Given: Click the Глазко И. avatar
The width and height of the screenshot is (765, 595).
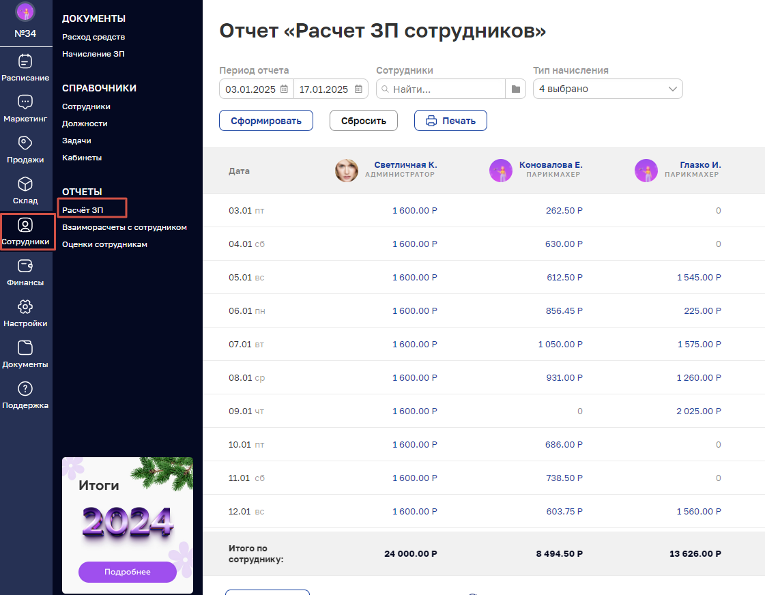Looking at the screenshot, I should point(646,171).
